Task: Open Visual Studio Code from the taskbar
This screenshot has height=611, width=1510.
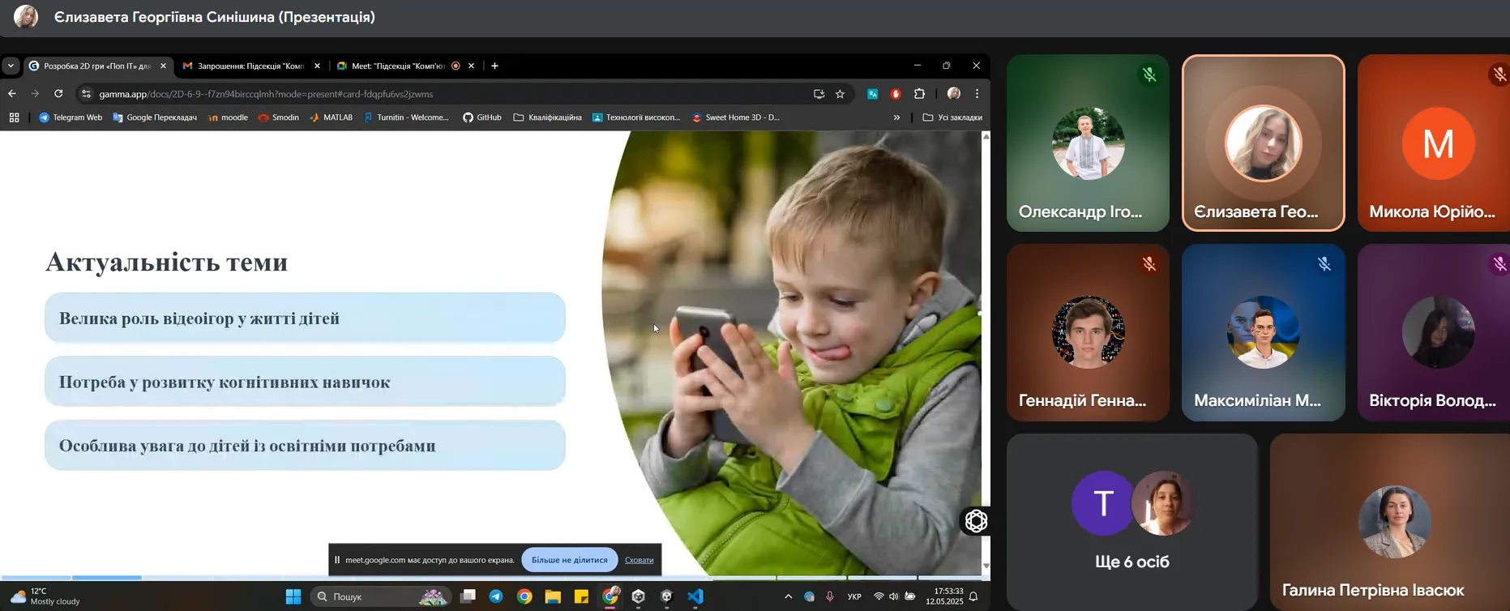Action: (x=695, y=597)
